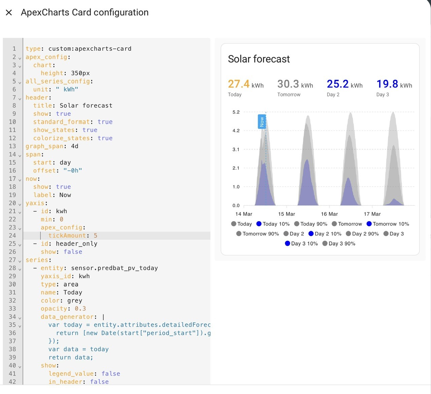Viewport: 431px width, 394px height.
Task: Click the Tomorrow 10% blue legend dot
Action: click(x=369, y=224)
